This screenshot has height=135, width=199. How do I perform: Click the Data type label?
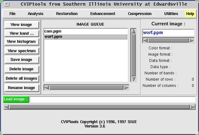(160, 67)
